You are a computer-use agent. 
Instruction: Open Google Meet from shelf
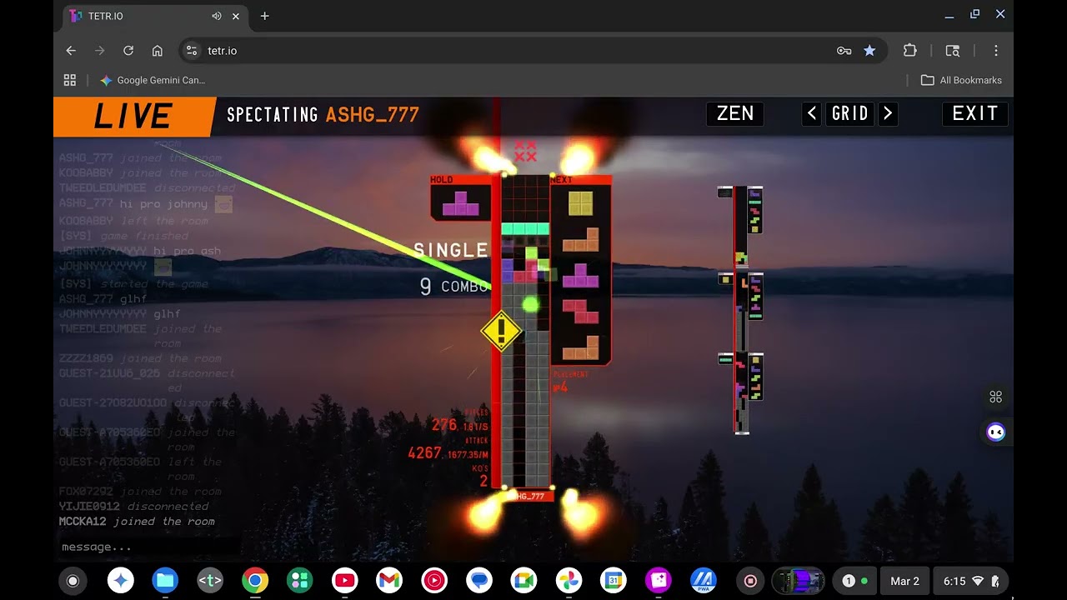(x=523, y=581)
